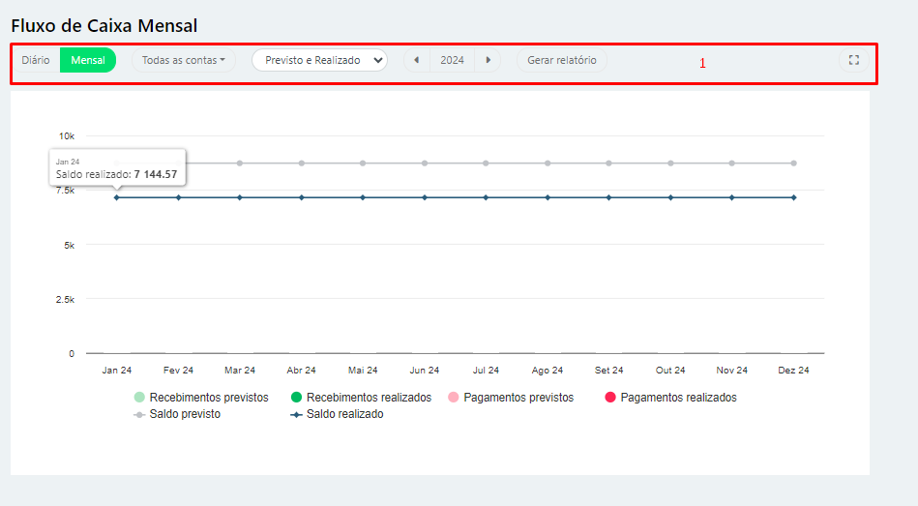
Task: Toggle Recebimentos previstos legend series
Action: [202, 398]
